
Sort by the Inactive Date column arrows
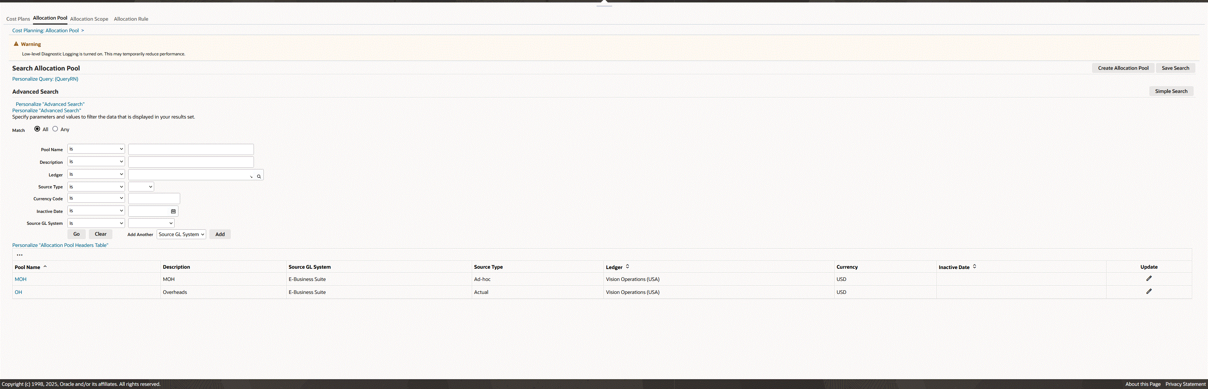tap(974, 266)
